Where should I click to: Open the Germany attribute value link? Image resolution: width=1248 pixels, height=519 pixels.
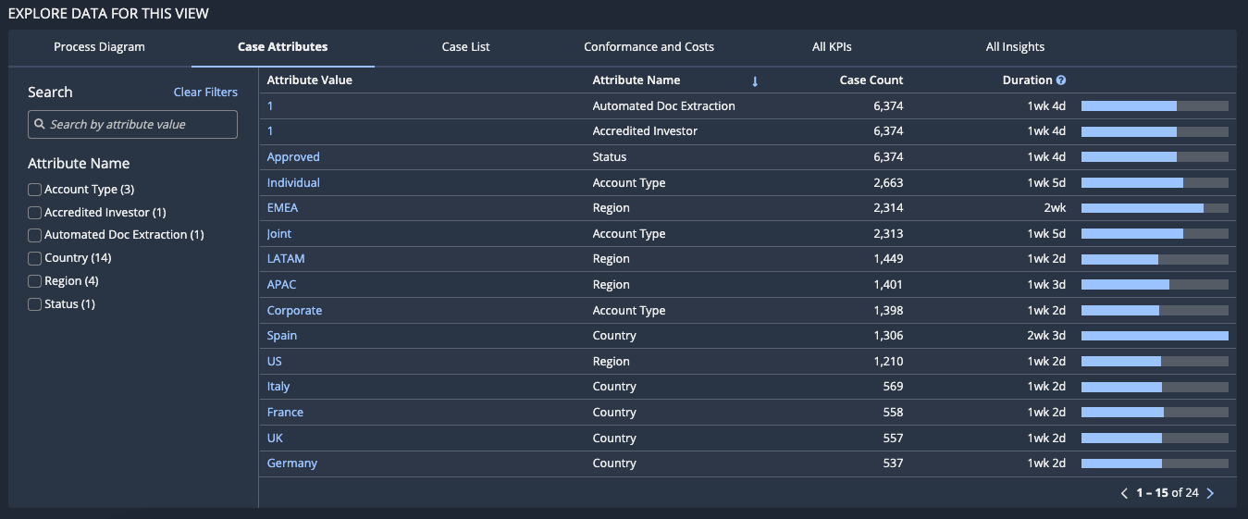[x=292, y=463]
